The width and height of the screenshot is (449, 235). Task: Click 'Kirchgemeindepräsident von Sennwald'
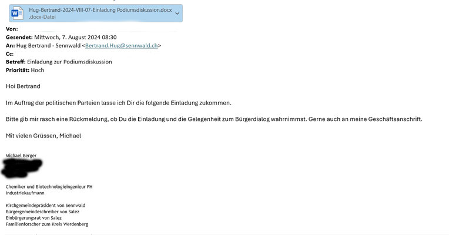[x=45, y=205]
